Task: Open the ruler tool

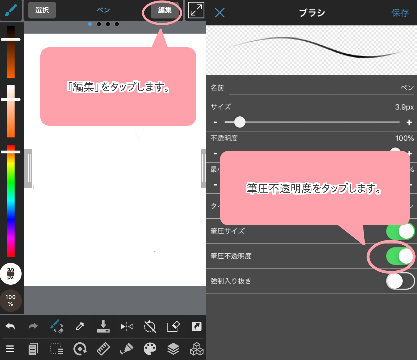Action: point(103,349)
